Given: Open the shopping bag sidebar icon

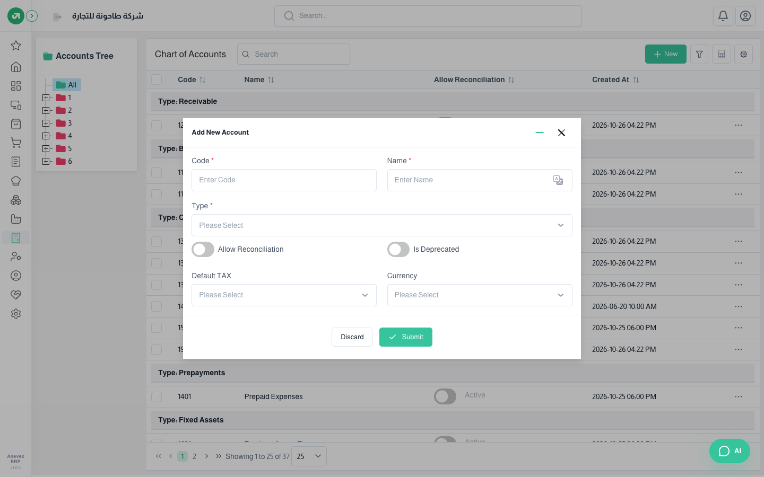Looking at the screenshot, I should point(16,124).
